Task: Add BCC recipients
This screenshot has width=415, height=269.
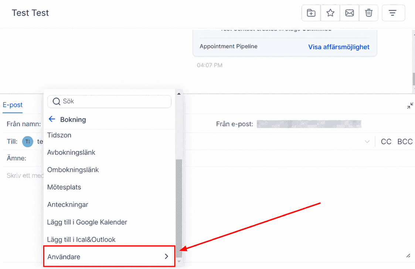Action: pos(405,142)
